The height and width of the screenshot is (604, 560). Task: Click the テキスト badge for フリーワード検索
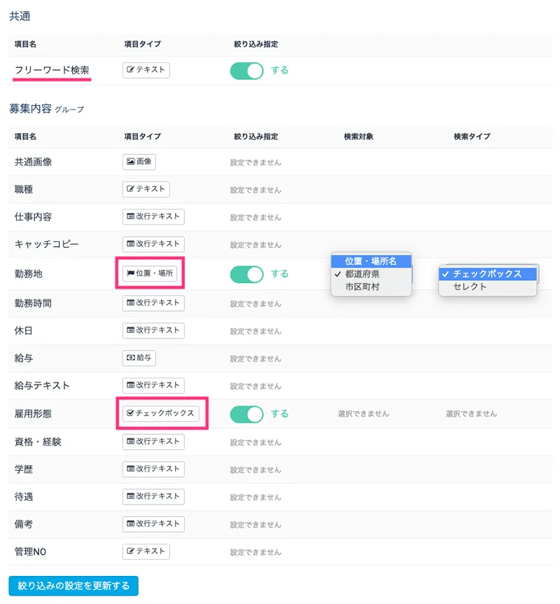click(x=146, y=70)
